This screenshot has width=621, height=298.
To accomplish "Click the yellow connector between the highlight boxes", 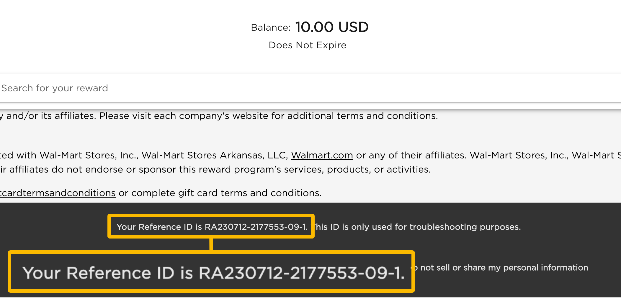I will [211, 244].
